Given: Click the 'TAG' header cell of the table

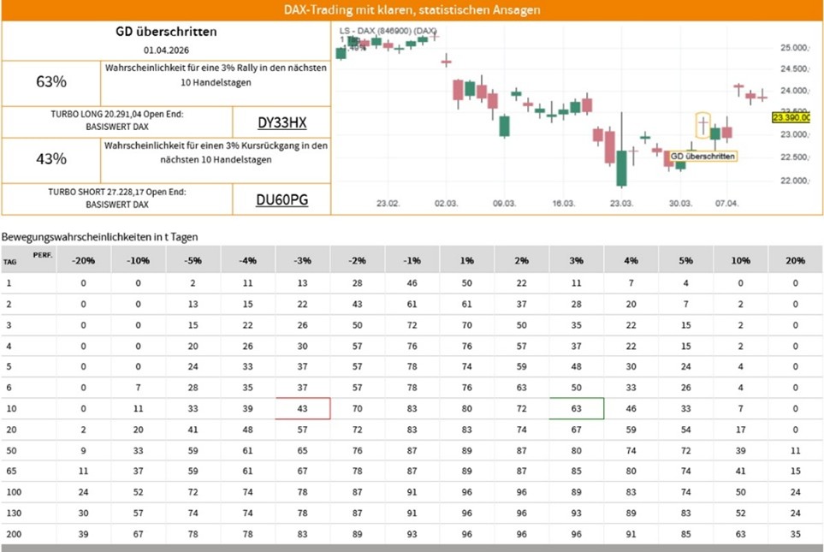Looking at the screenshot, I should tap(10, 264).
